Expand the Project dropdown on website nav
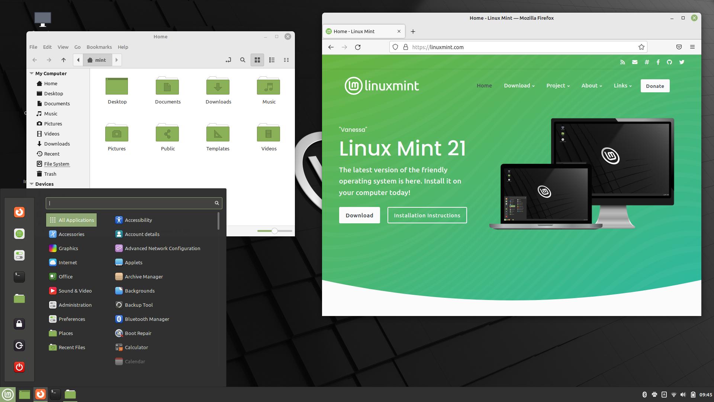 point(558,86)
